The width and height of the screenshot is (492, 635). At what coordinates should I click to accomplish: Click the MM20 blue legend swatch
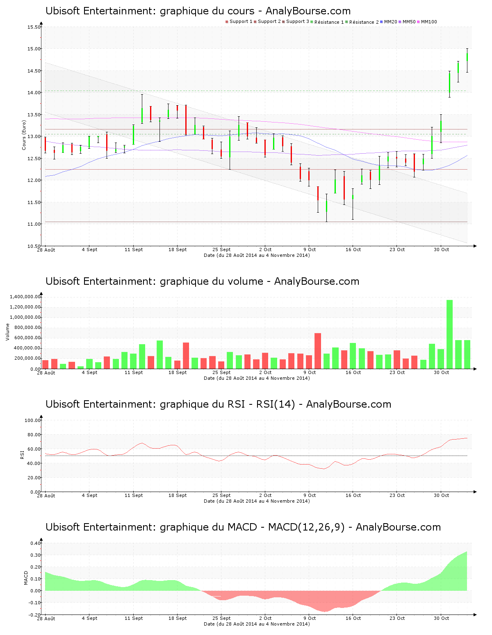(382, 22)
